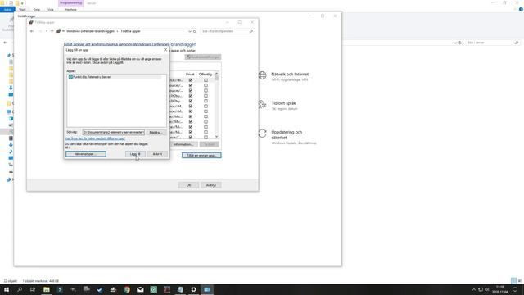Image resolution: width=524 pixels, height=295 pixels.
Task: Refresh the Tillåtna appar window
Action: 195,31
